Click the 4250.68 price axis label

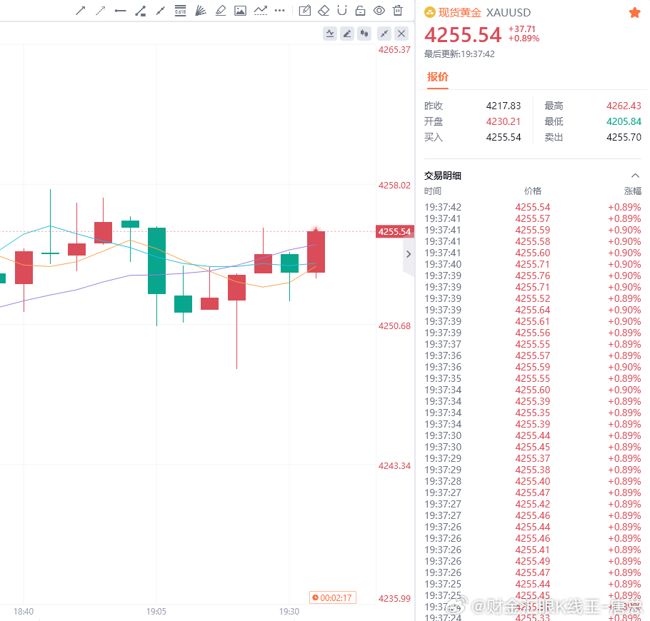394,326
